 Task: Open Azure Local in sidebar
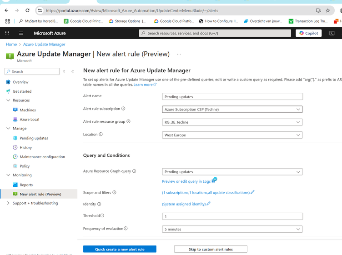[x=30, y=120]
